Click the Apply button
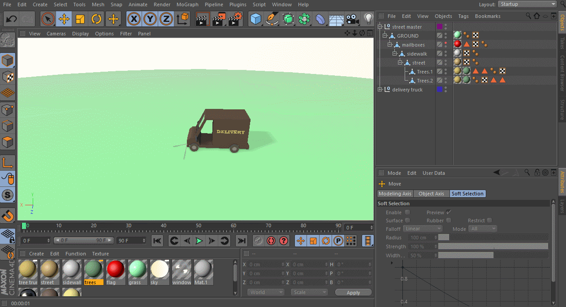The image size is (566, 307). [354, 292]
